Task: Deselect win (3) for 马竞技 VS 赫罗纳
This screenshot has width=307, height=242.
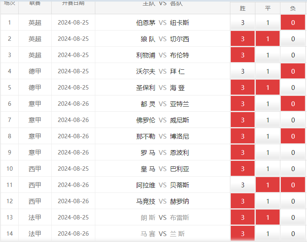Action: click(243, 201)
